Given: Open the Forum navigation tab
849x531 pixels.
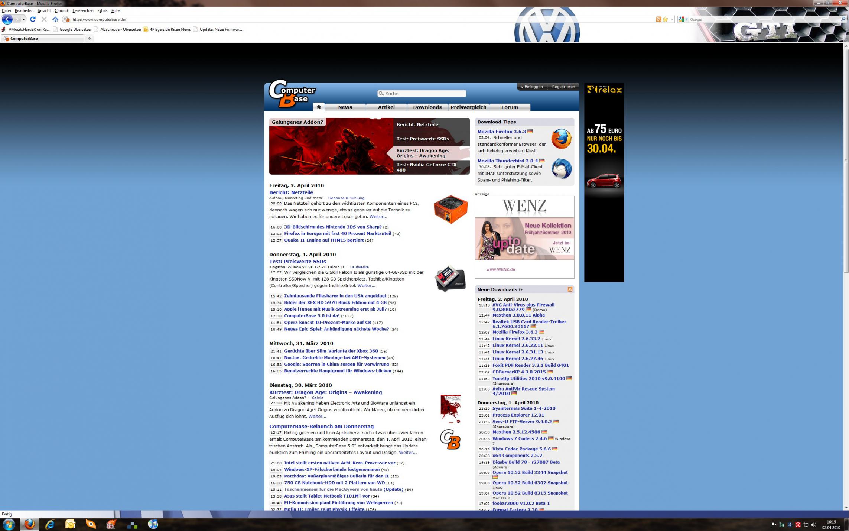Looking at the screenshot, I should coord(509,107).
